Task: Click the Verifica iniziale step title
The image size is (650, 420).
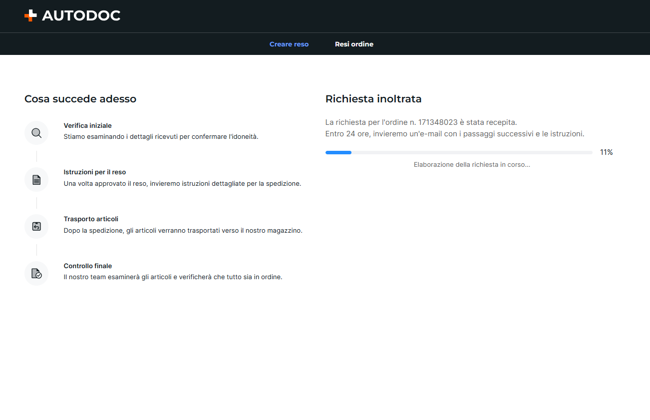Action: pos(88,125)
